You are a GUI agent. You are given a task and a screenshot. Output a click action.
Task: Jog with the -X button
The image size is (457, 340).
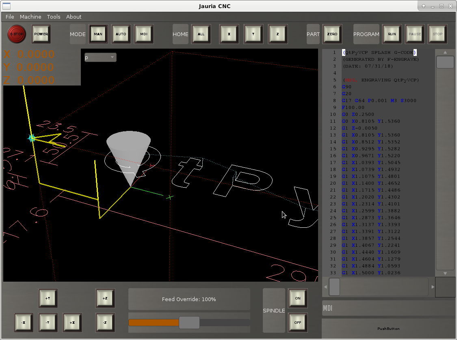(x=24, y=322)
